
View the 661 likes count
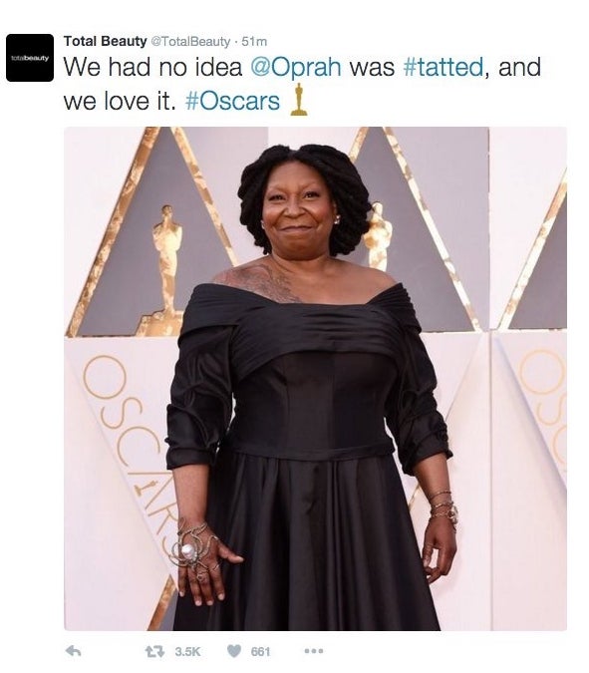tap(260, 651)
